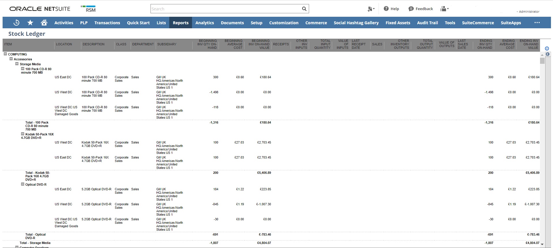Open the Fixed Assets menu
Screen dimensions: 553x248
point(398,23)
